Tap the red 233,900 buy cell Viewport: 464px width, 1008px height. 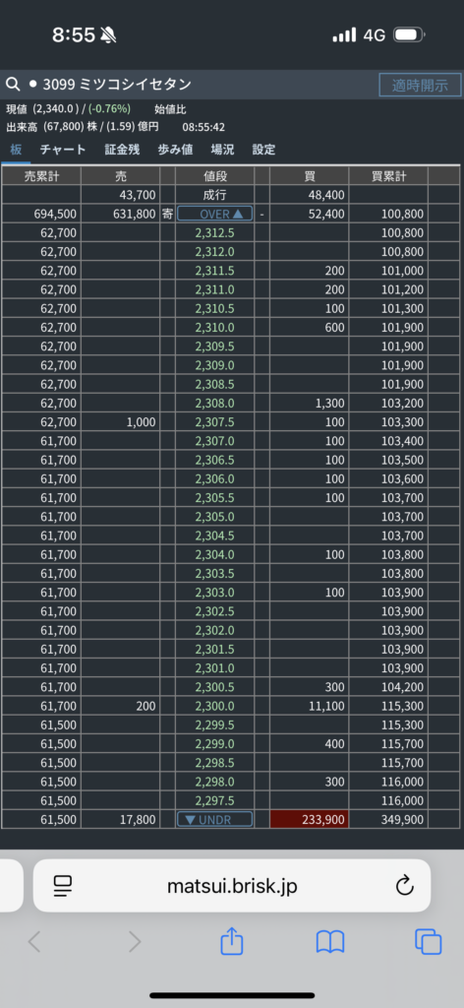pos(310,820)
